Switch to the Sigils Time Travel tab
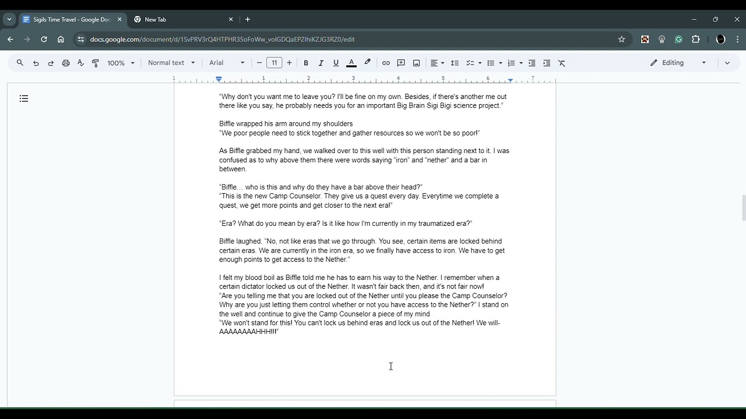 coord(72,19)
